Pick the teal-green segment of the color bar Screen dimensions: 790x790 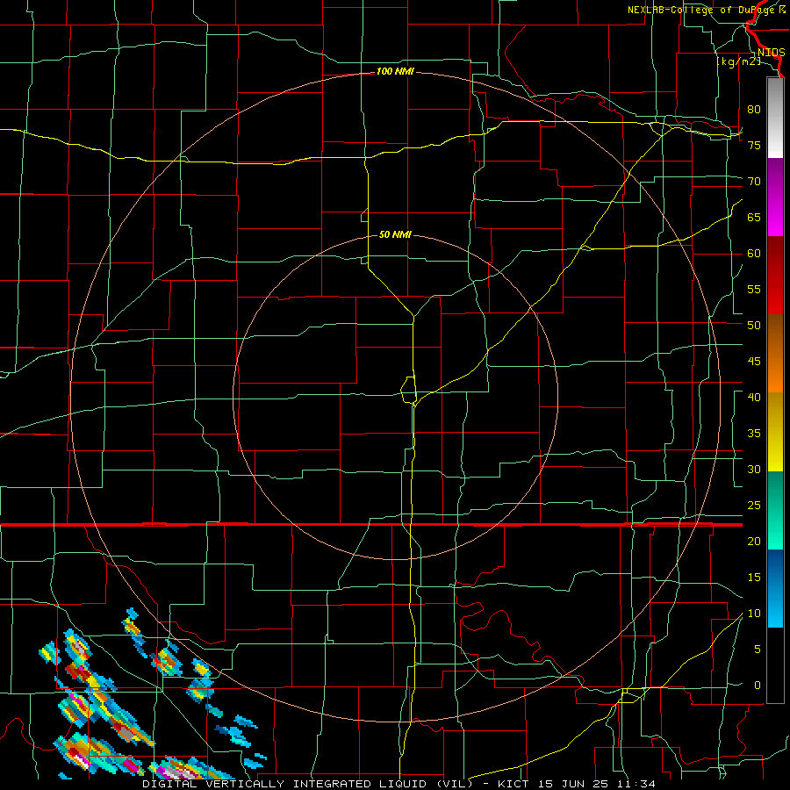(x=775, y=510)
